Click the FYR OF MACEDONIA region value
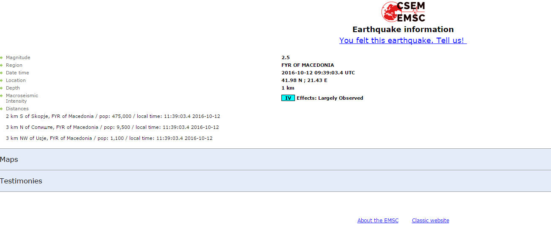Image resolution: width=551 pixels, height=232 pixels. (308, 65)
